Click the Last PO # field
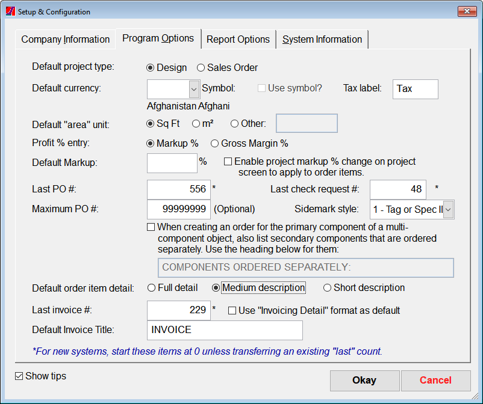 tap(179, 189)
